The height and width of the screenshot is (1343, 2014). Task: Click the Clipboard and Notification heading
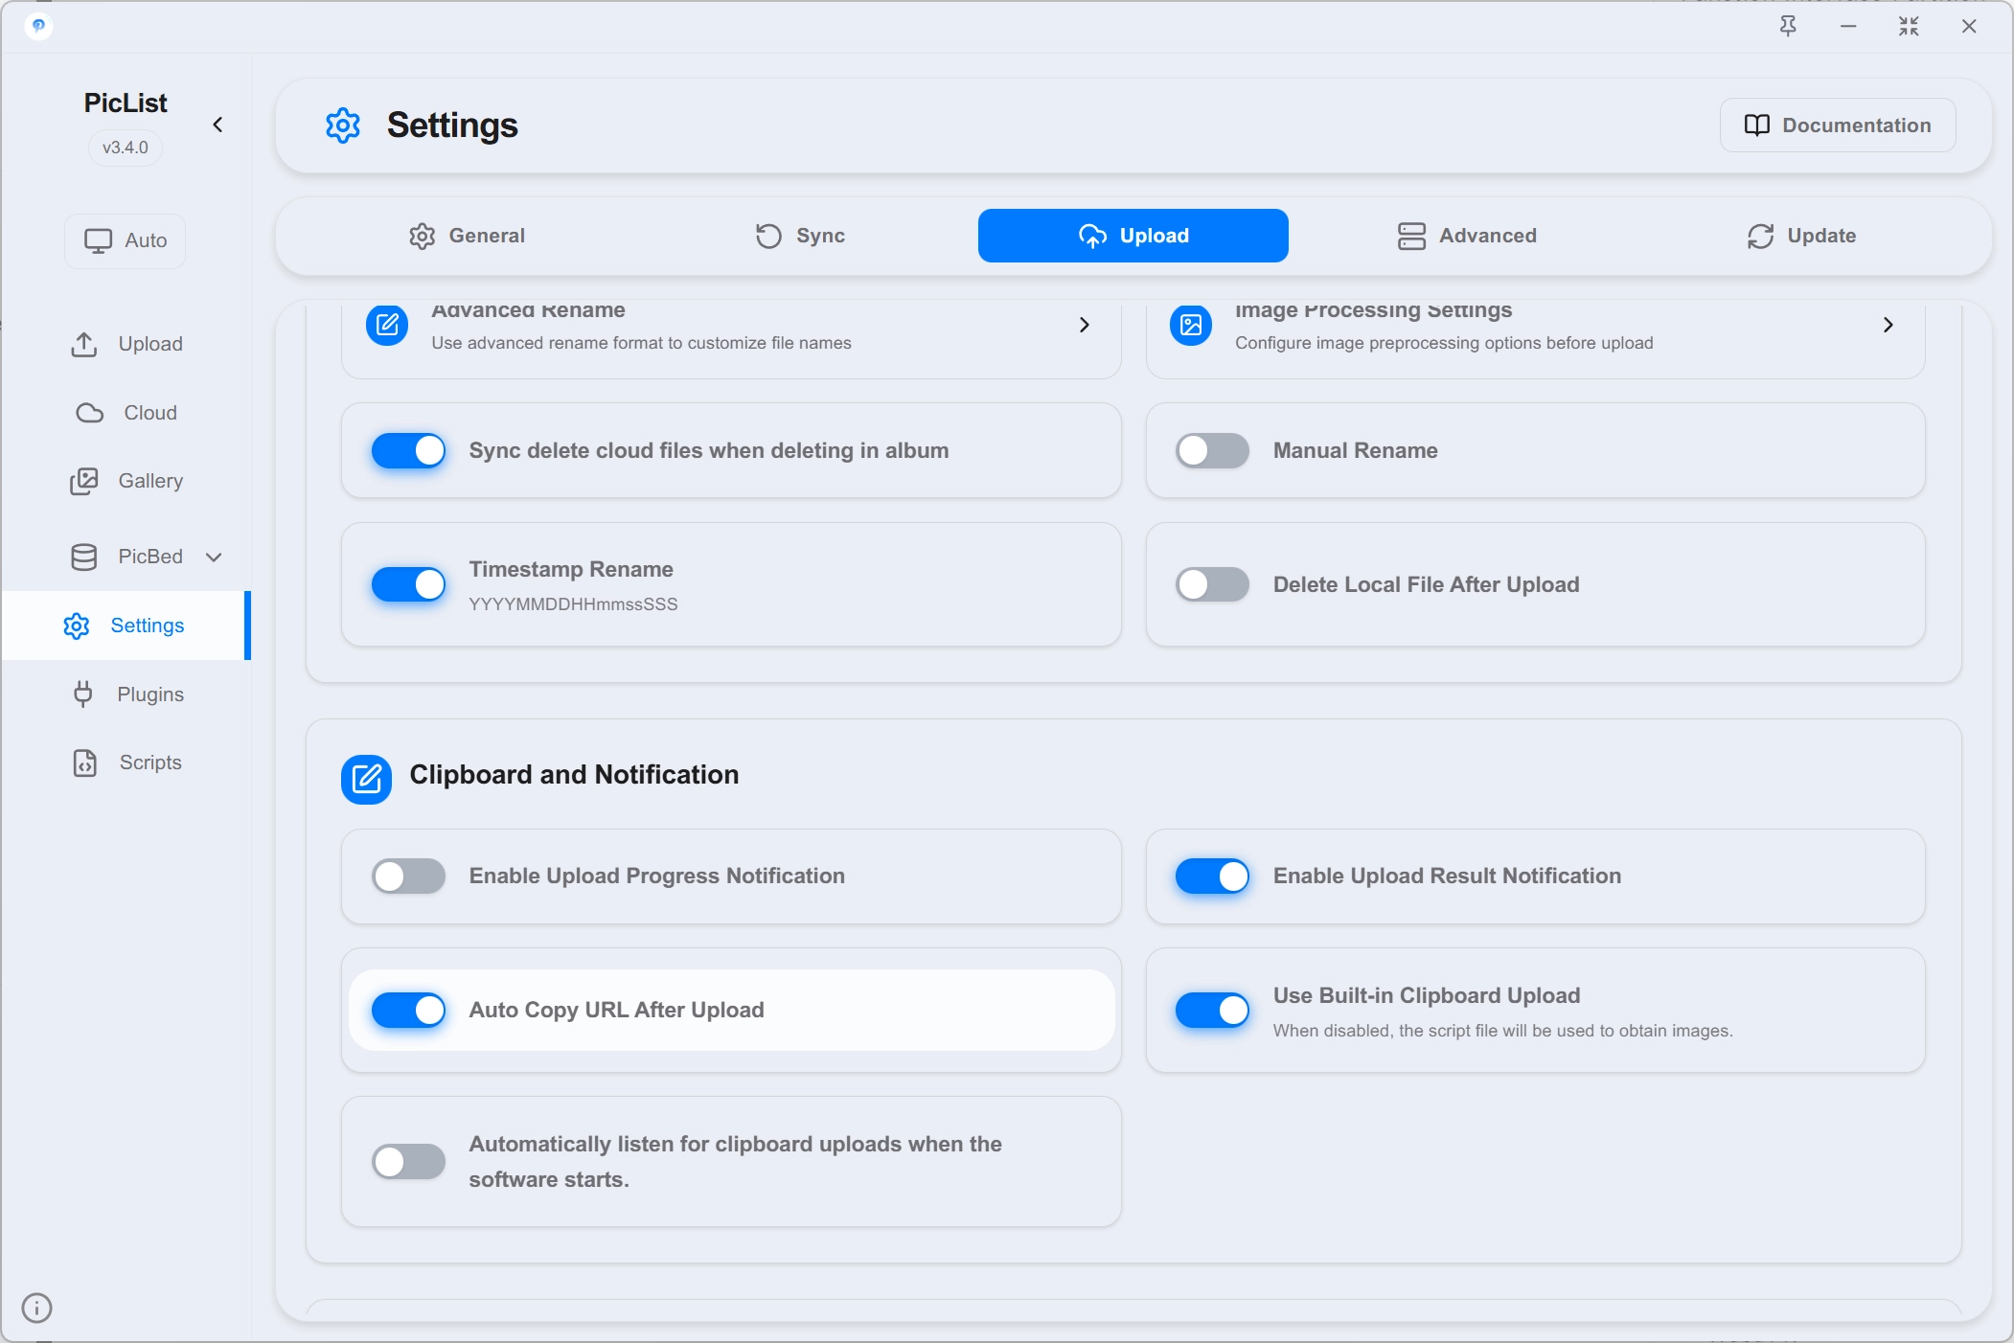tap(574, 774)
